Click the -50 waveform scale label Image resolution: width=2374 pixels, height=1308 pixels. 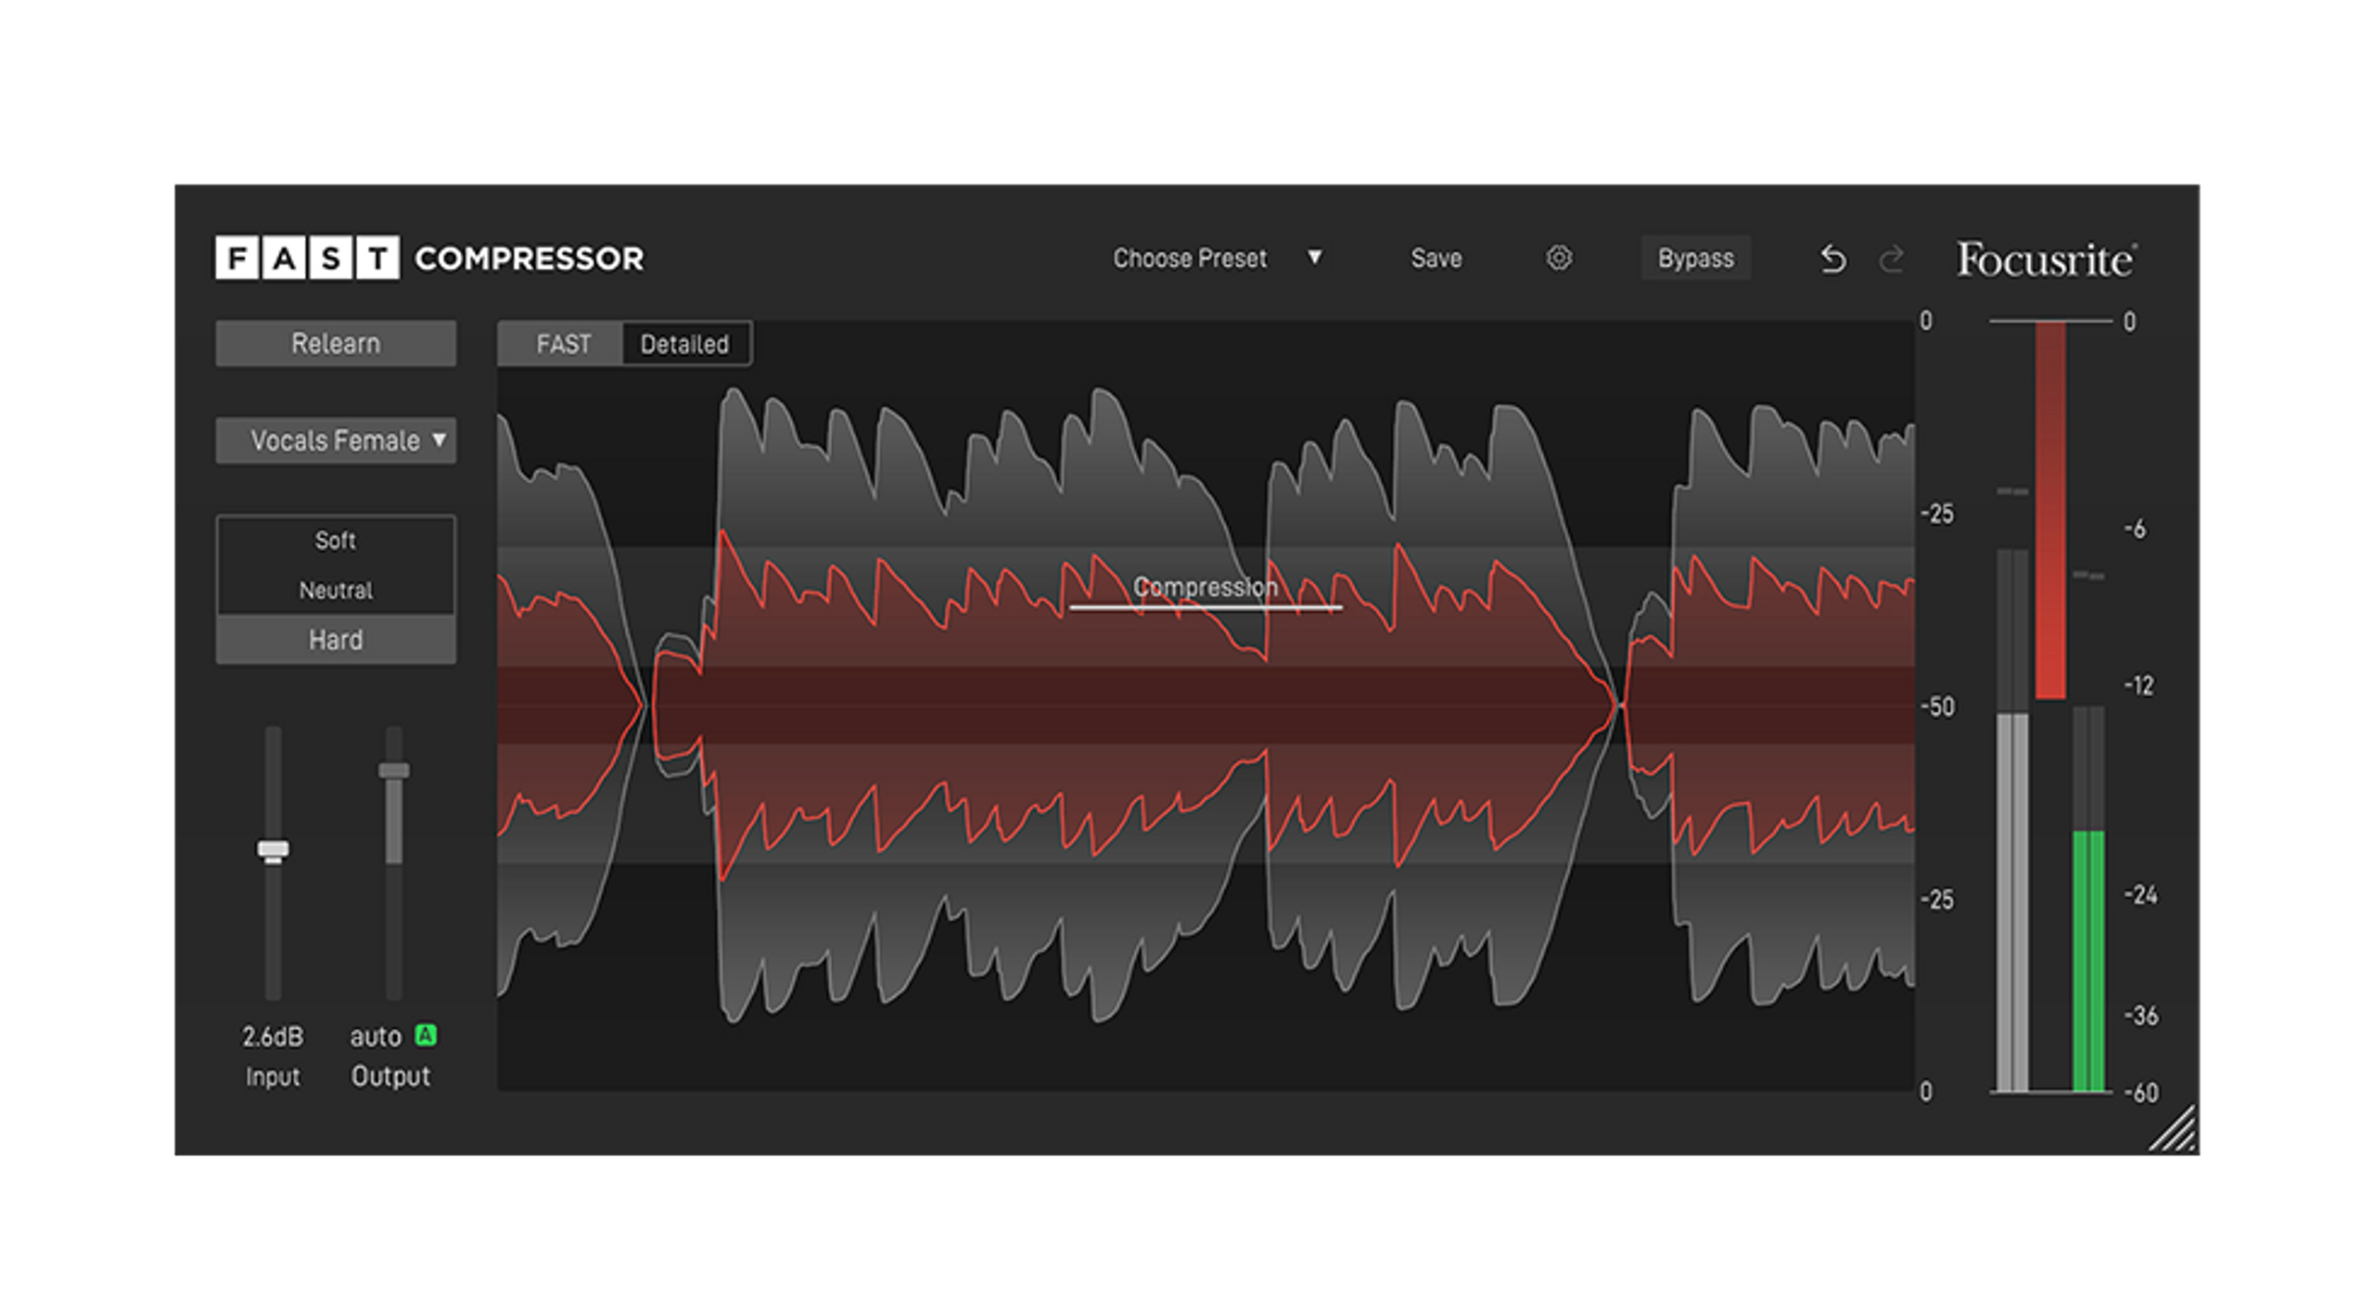1938,706
